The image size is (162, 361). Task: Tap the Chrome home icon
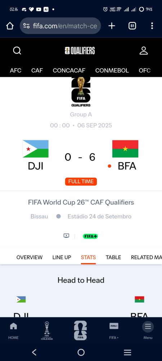(x=10, y=26)
